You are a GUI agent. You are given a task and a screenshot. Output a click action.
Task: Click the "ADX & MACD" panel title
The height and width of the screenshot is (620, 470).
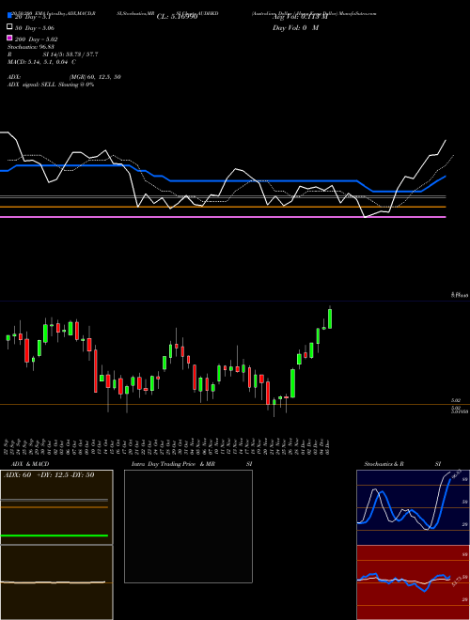30,464
